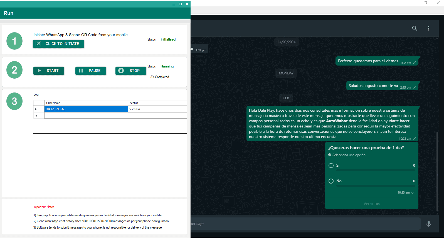Viewport: 444px width, 238px height.
Task: Open 'Ver votos' on the poll
Action: coord(371,204)
